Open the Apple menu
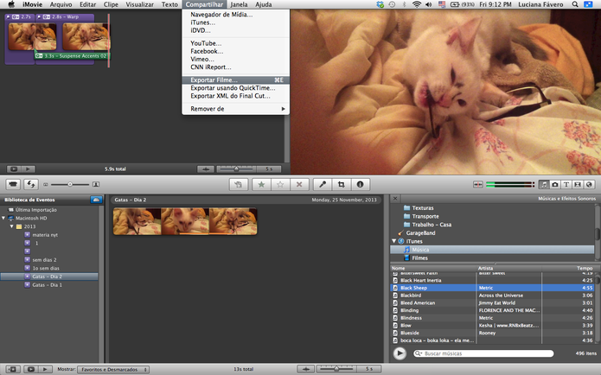 11,4
